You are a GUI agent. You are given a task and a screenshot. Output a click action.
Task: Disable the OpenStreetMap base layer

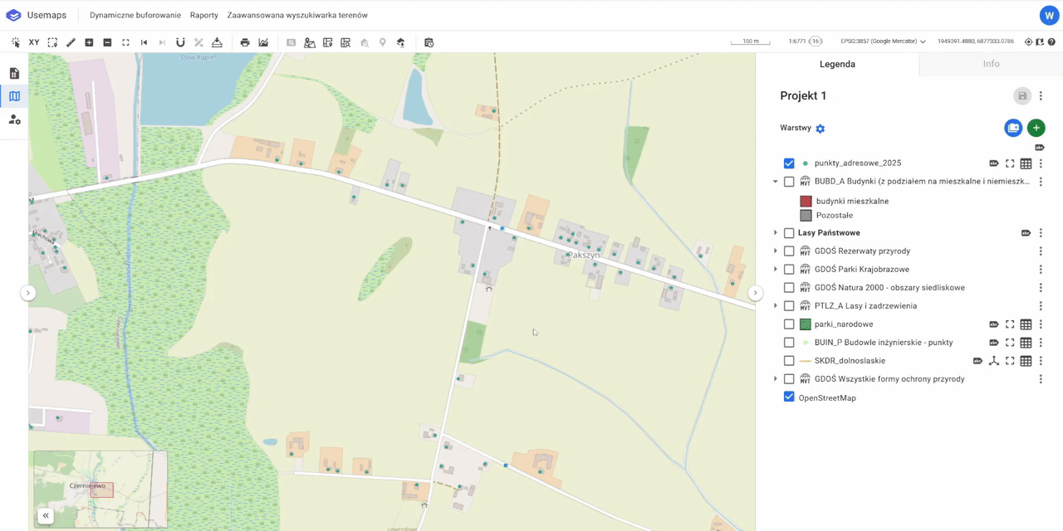pyautogui.click(x=789, y=397)
